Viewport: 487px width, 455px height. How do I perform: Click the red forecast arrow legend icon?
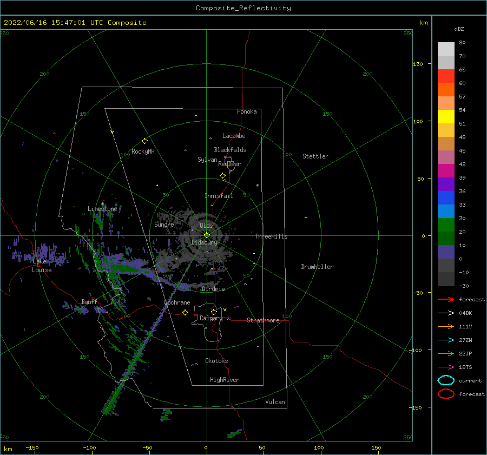pyautogui.click(x=446, y=299)
